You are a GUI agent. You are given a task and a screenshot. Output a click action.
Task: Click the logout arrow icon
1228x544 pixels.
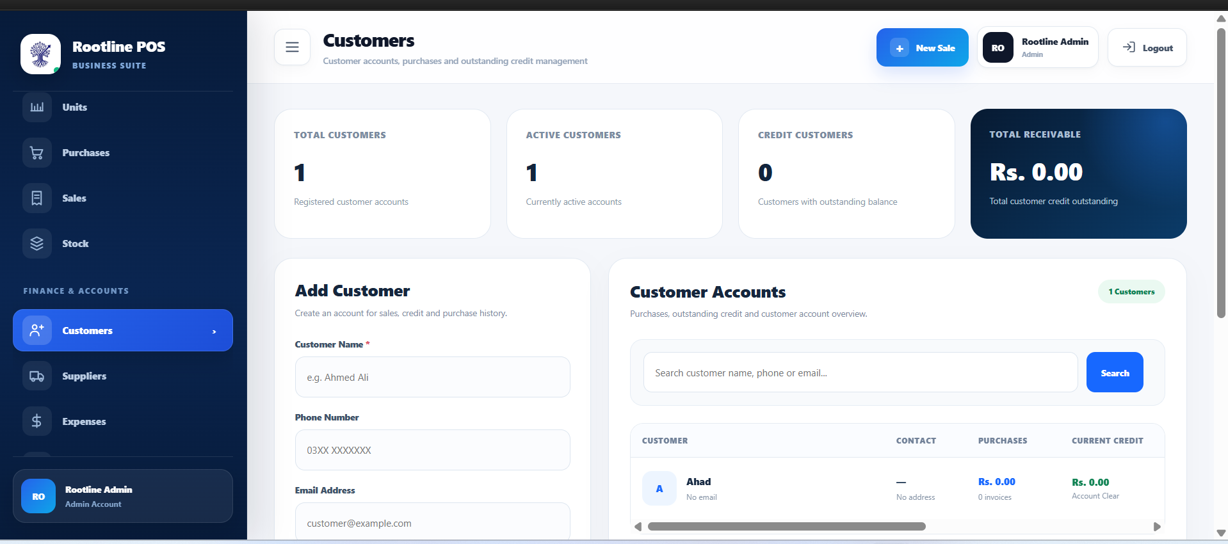(1129, 47)
